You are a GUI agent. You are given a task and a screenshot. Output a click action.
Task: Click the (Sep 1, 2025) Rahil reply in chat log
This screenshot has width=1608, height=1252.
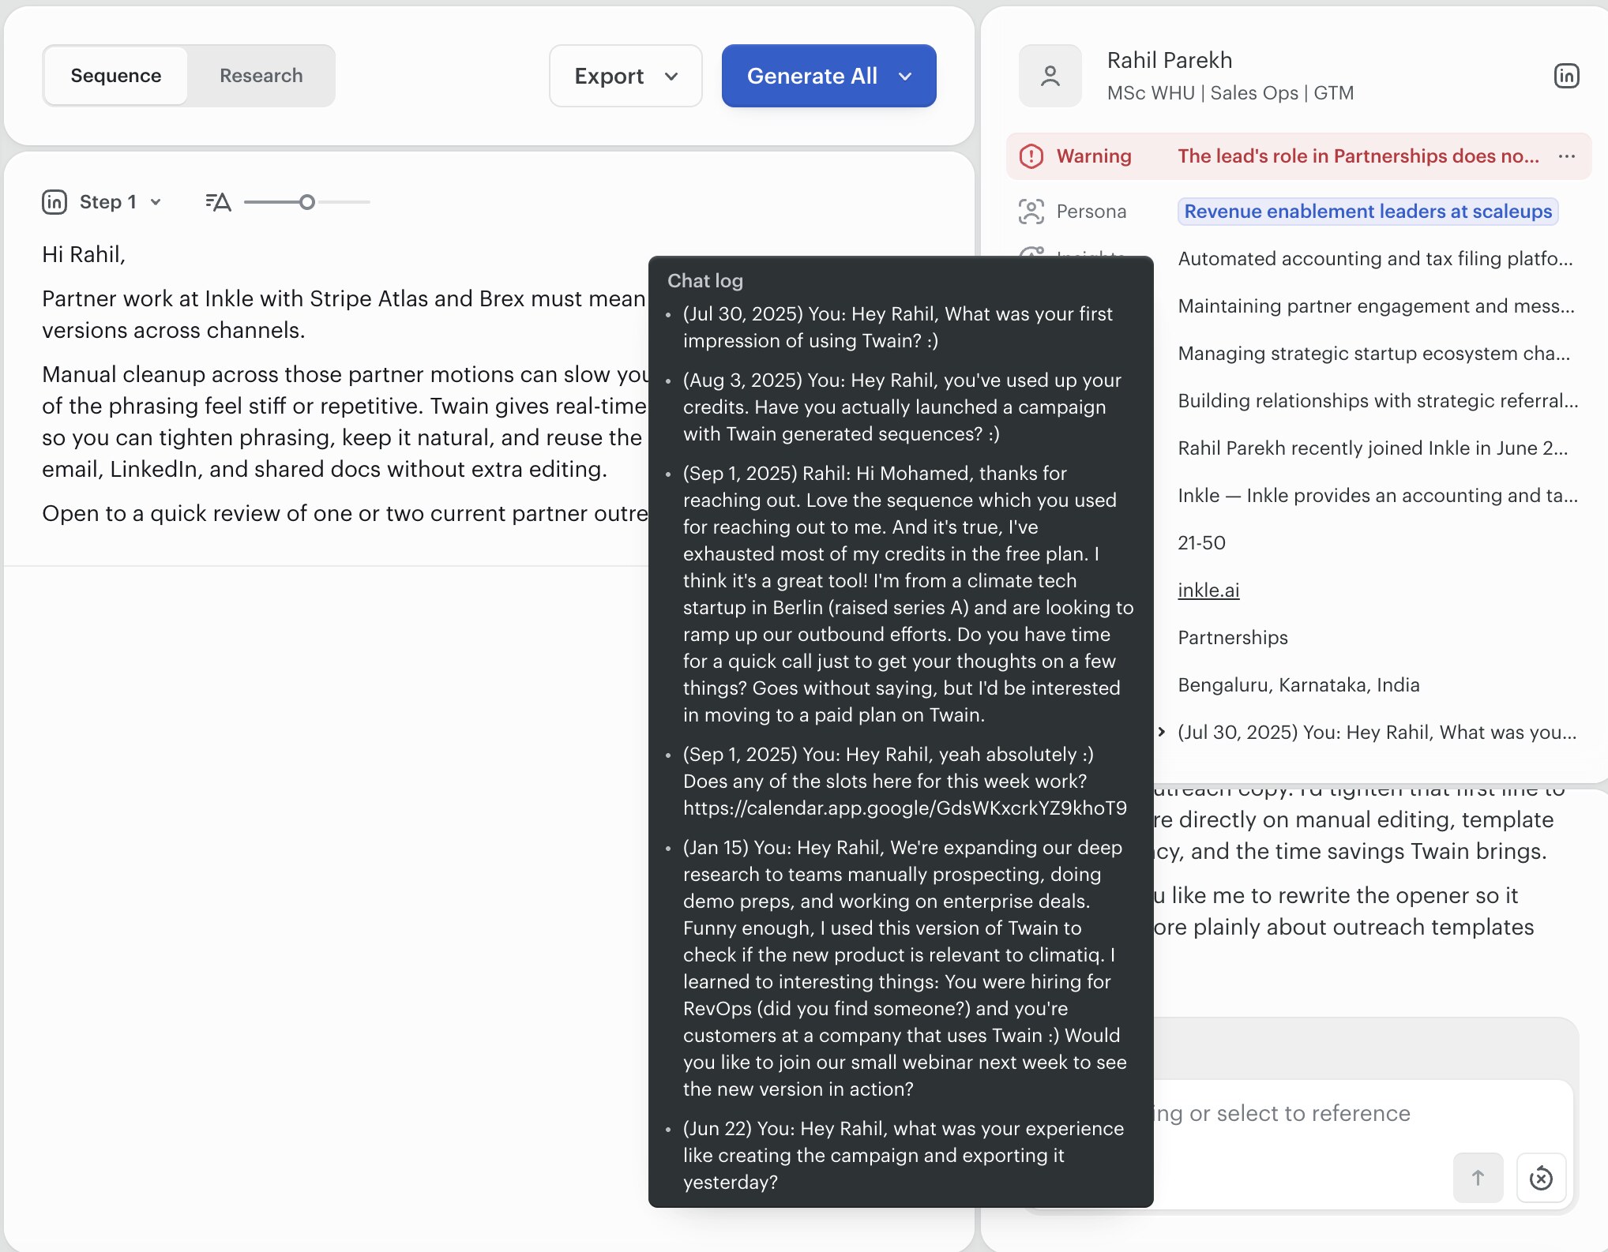click(x=907, y=594)
